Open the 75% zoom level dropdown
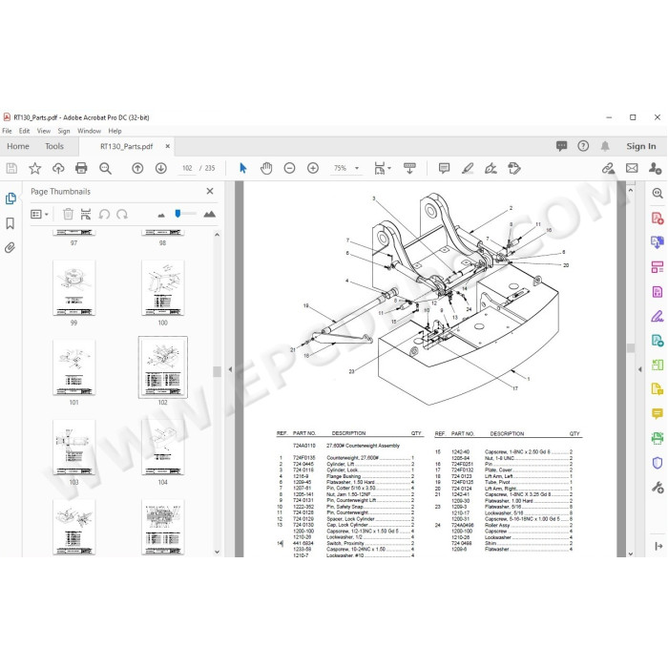 point(345,168)
